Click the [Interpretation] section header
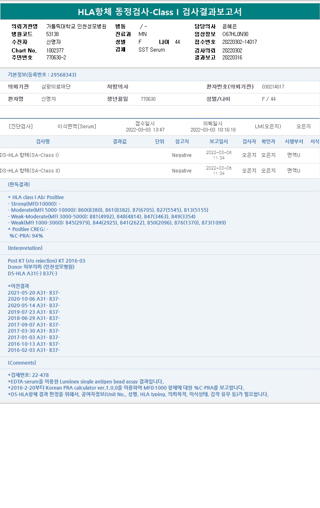Screen dimensions: 320x508 (25, 248)
